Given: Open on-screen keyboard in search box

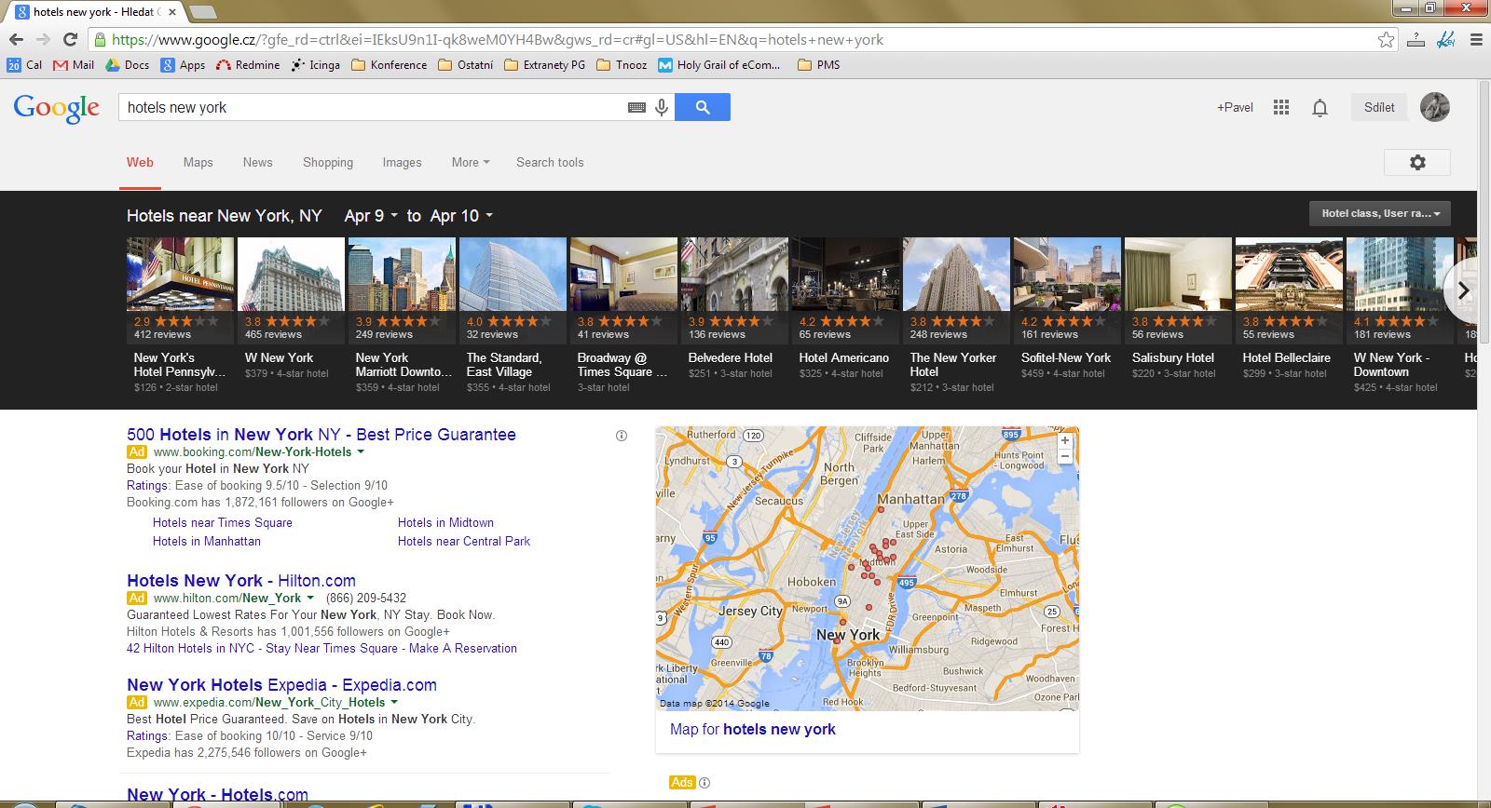Looking at the screenshot, I should [x=636, y=108].
